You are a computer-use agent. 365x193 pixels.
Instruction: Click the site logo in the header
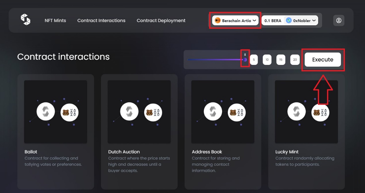pyautogui.click(x=25, y=20)
